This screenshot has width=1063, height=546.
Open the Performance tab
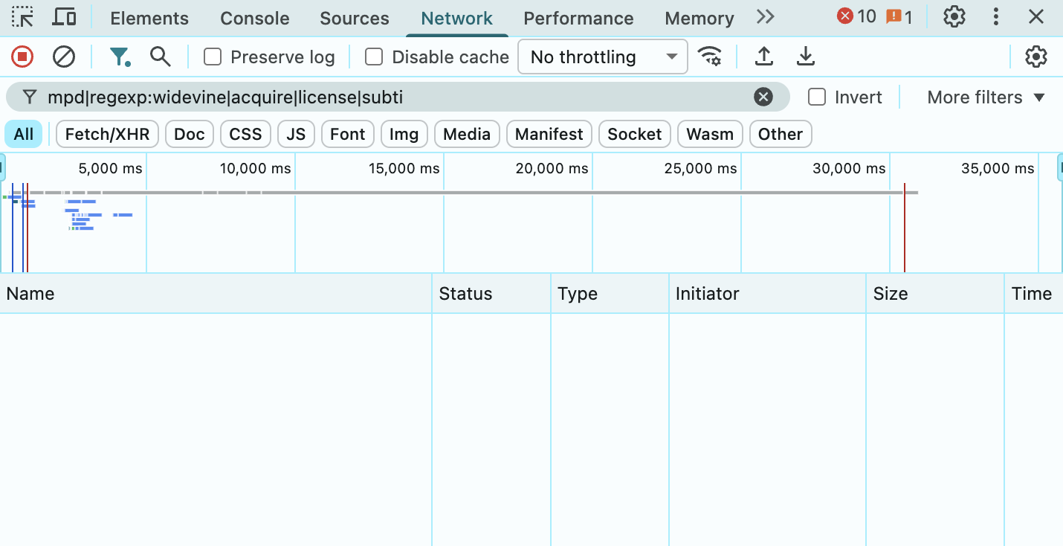point(578,19)
